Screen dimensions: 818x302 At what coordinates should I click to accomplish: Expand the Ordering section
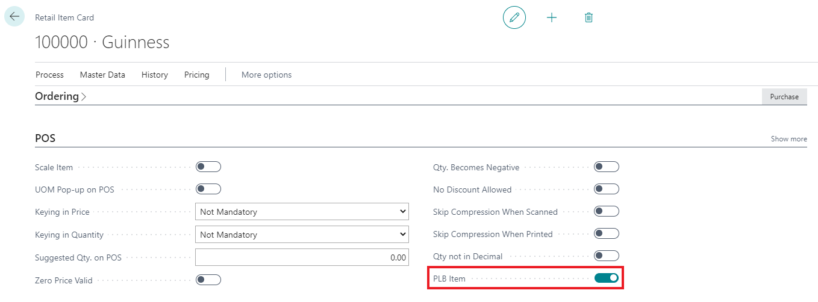click(x=60, y=96)
